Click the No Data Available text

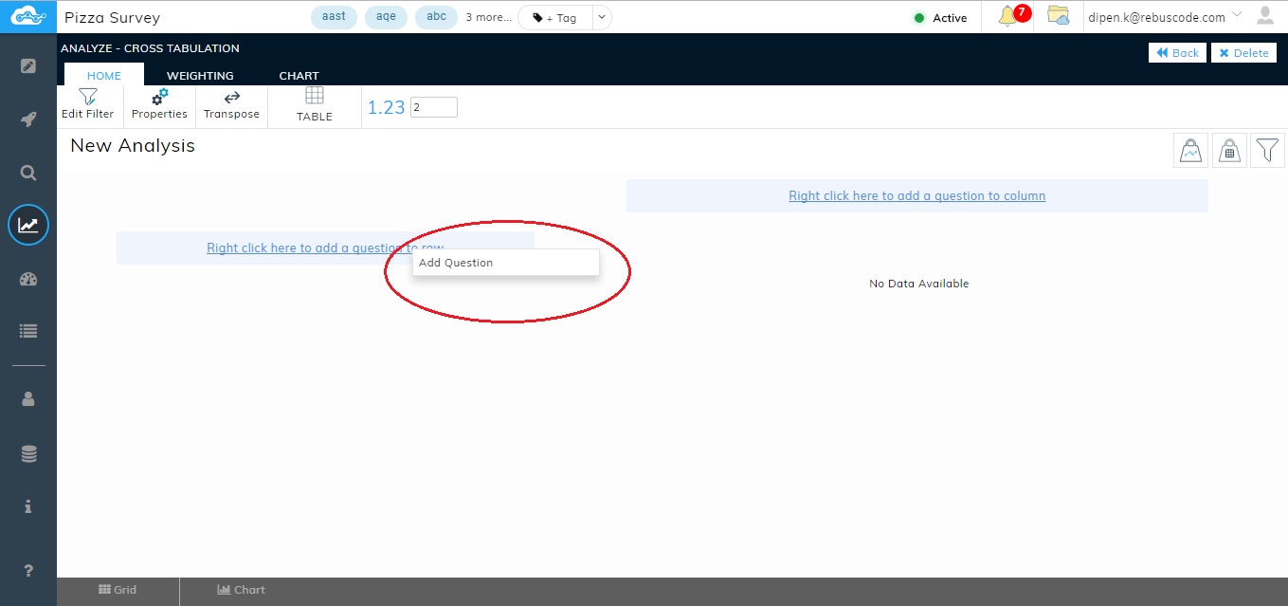[x=918, y=284]
